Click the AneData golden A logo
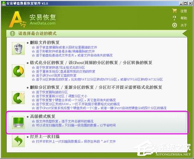Image resolution: width=194 pixels, height=159 pixels. [x=17, y=19]
